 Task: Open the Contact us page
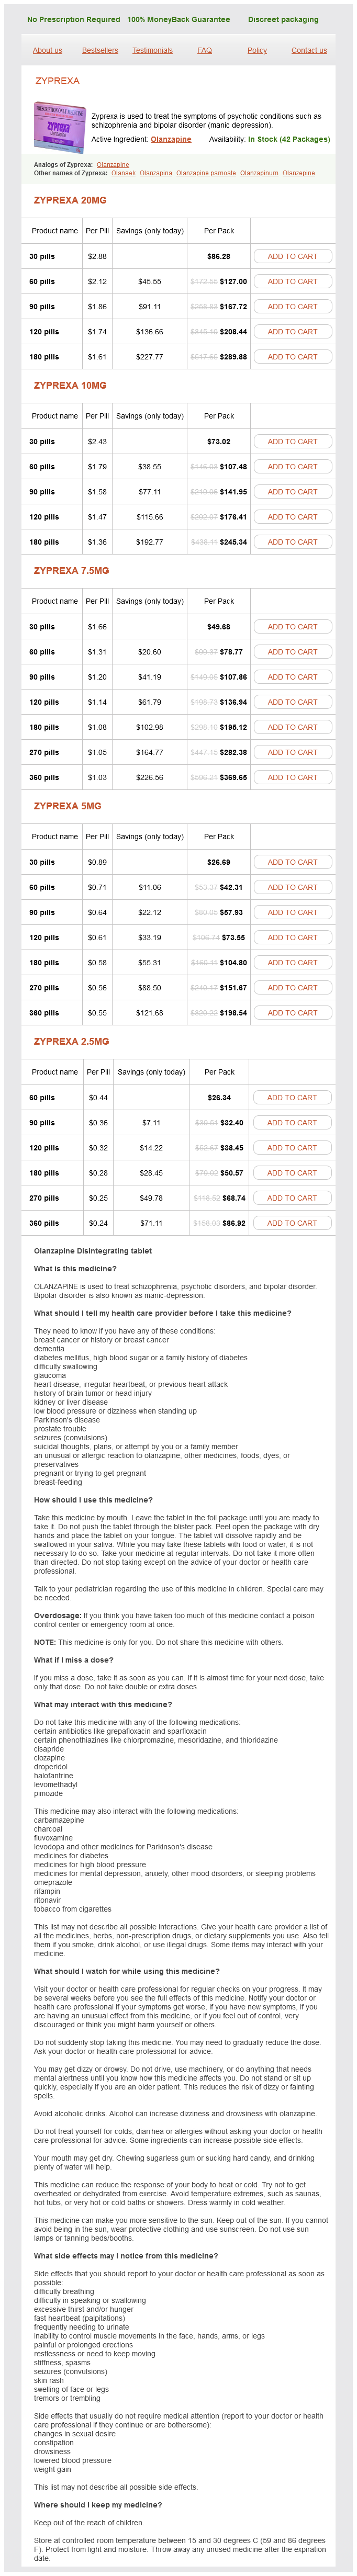pos(309,50)
